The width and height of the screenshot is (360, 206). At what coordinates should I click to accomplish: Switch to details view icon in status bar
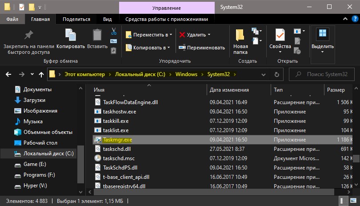click(x=344, y=201)
